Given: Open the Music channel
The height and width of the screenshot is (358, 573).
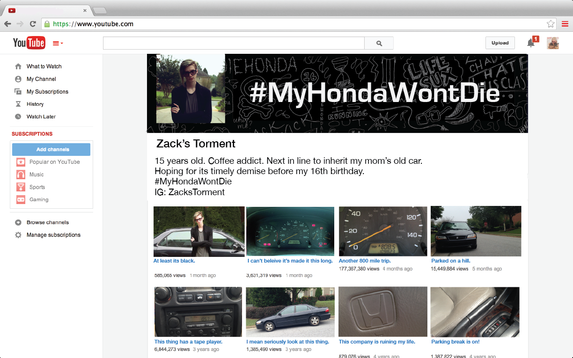Looking at the screenshot, I should [37, 175].
